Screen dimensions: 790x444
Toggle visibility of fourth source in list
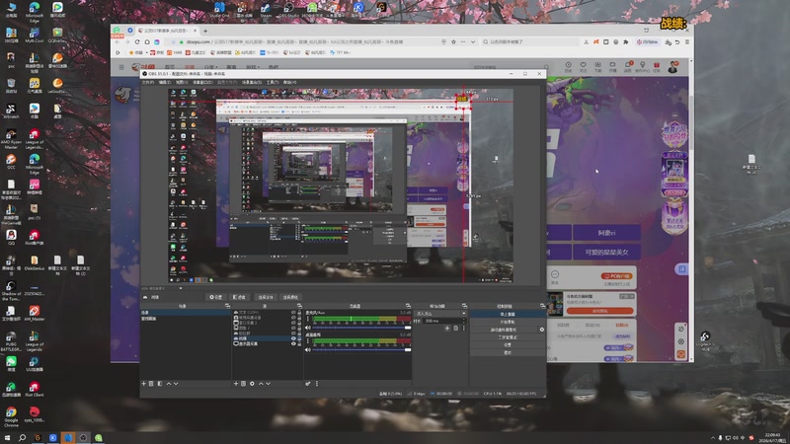coord(293,328)
